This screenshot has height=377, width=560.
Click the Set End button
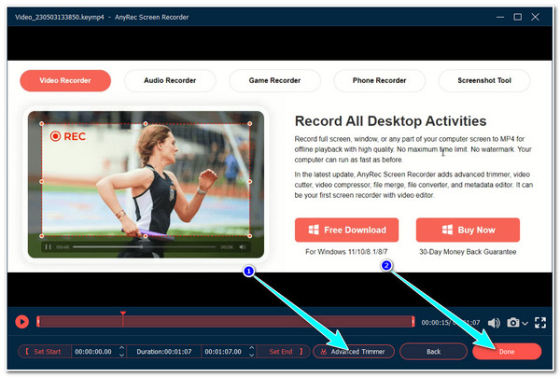(286, 351)
